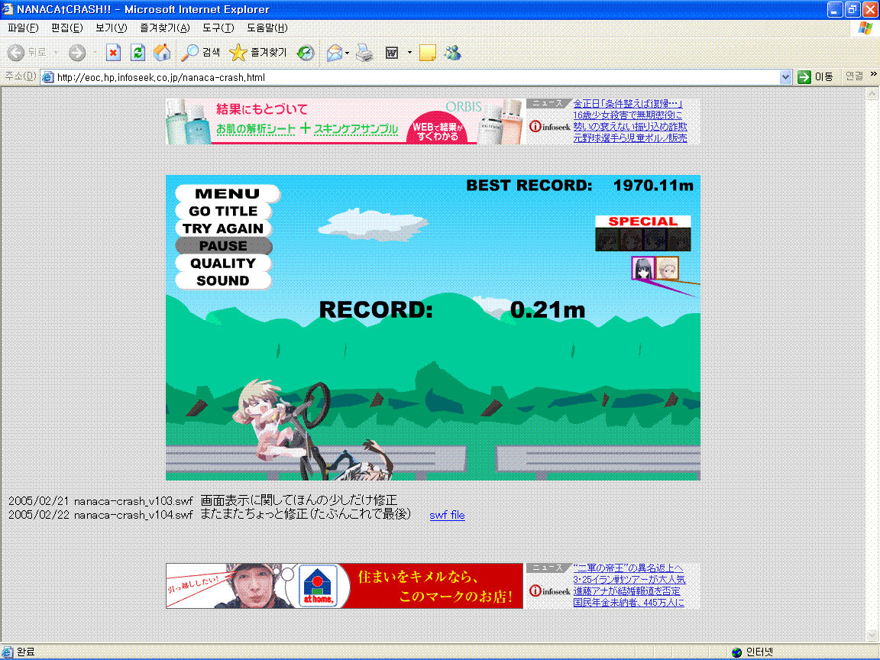This screenshot has height=660, width=880.
Task: Open the Search (검색) toolbar button
Action: [200, 53]
